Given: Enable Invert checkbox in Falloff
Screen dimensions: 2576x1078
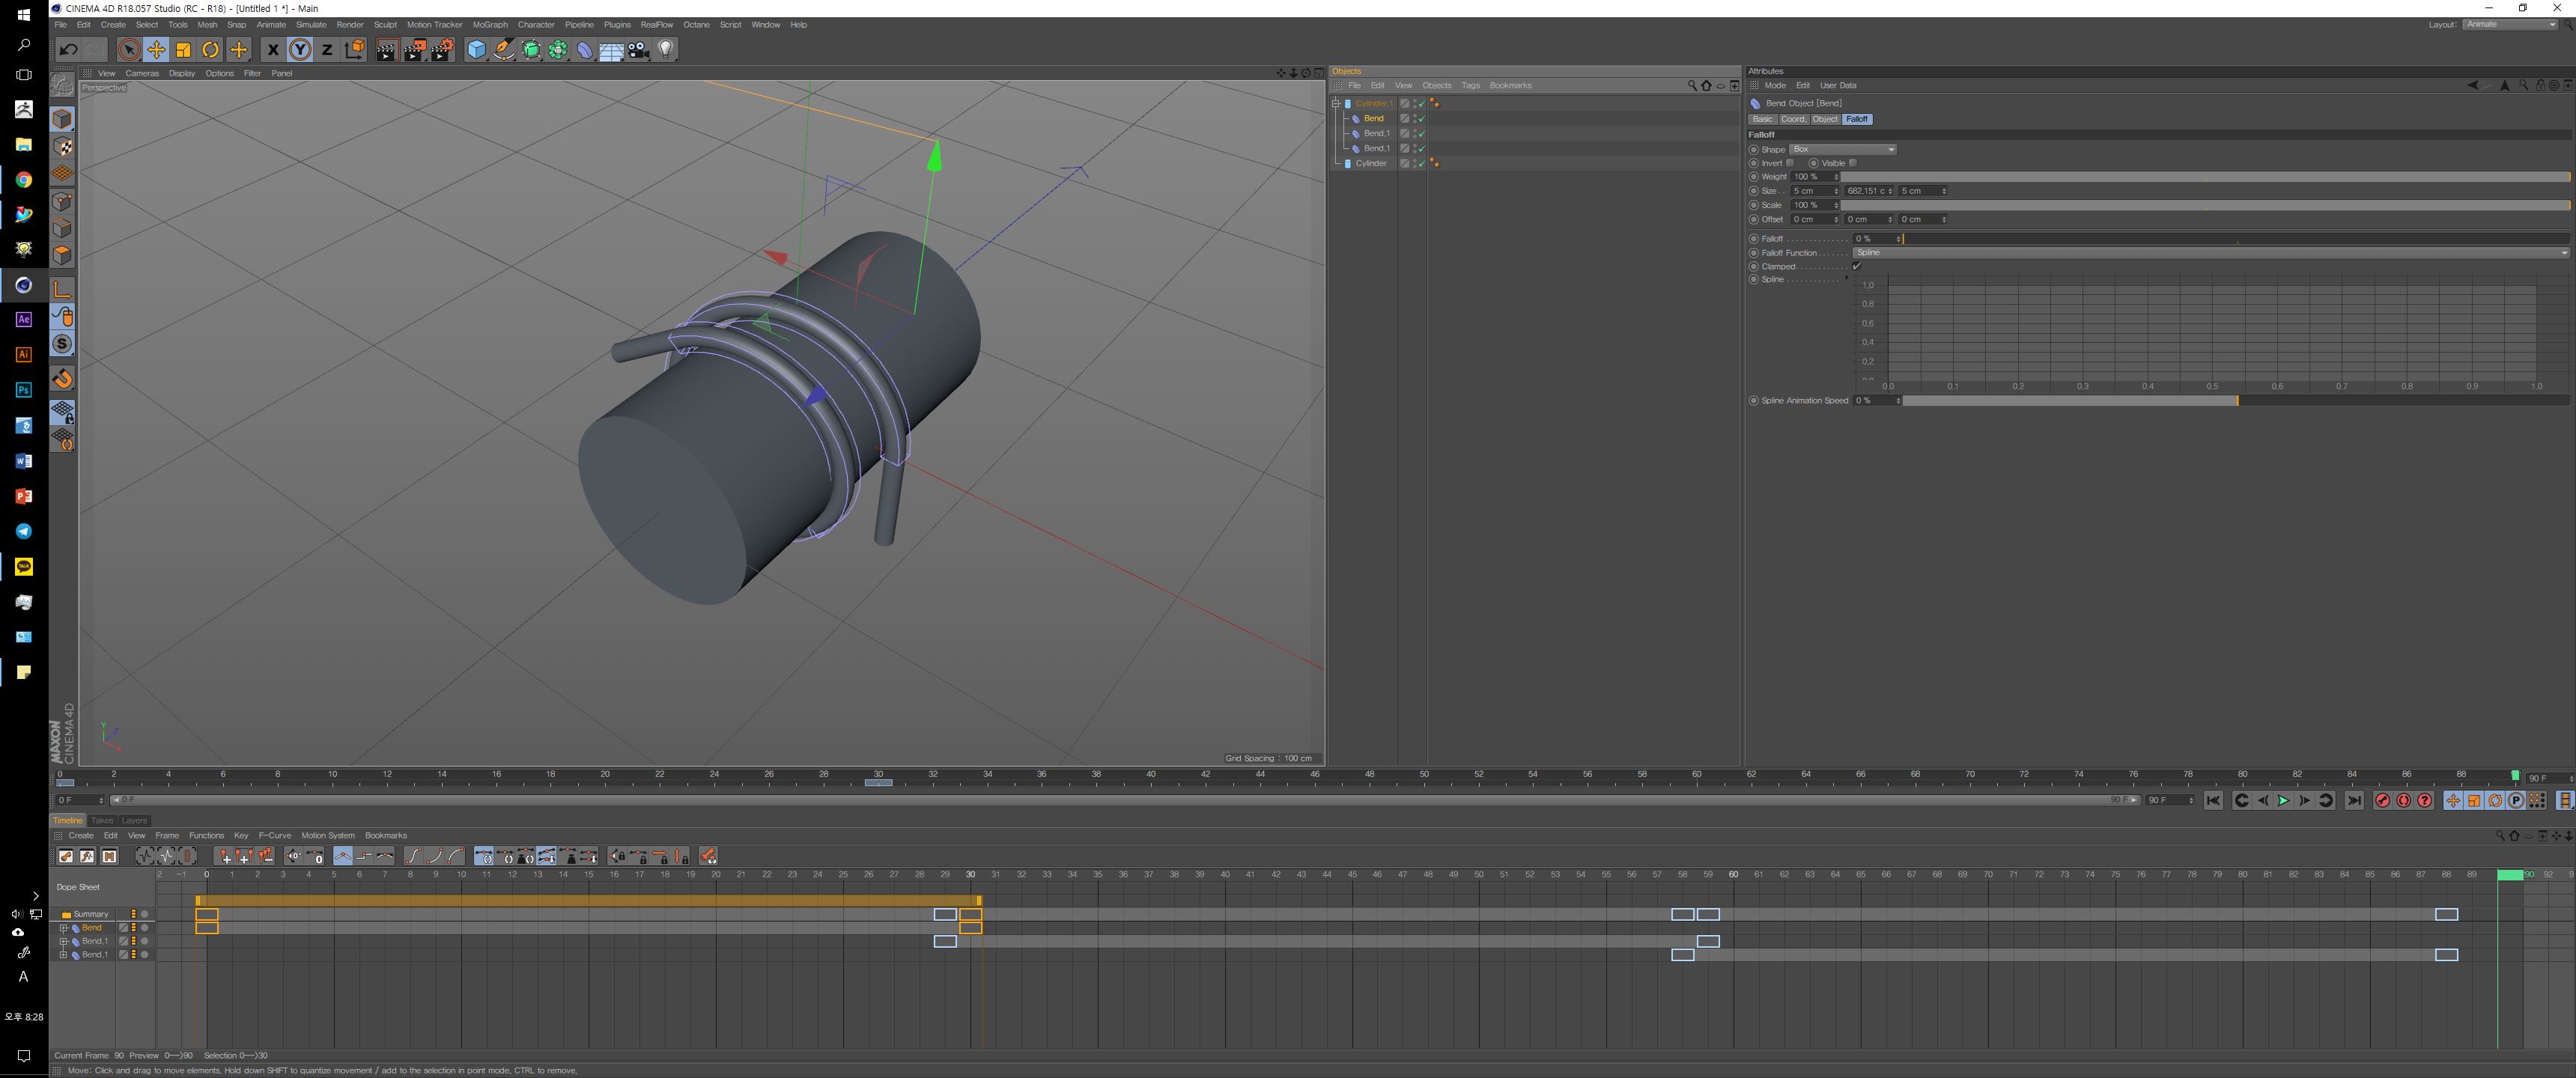Looking at the screenshot, I should click(1790, 163).
